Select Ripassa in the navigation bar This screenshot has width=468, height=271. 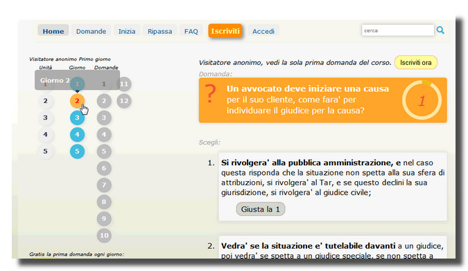pos(159,31)
